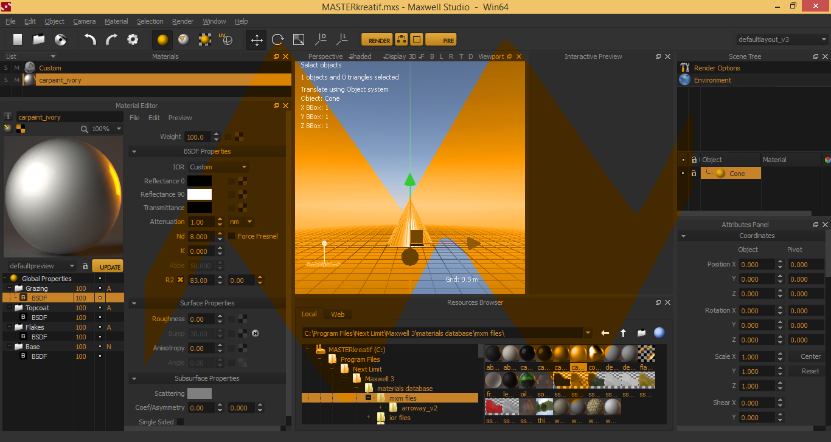Open the Attenuation nm units dropdown
The image size is (831, 442).
pos(241,222)
